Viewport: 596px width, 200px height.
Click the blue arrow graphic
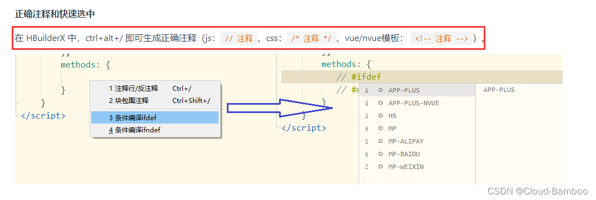click(280, 108)
